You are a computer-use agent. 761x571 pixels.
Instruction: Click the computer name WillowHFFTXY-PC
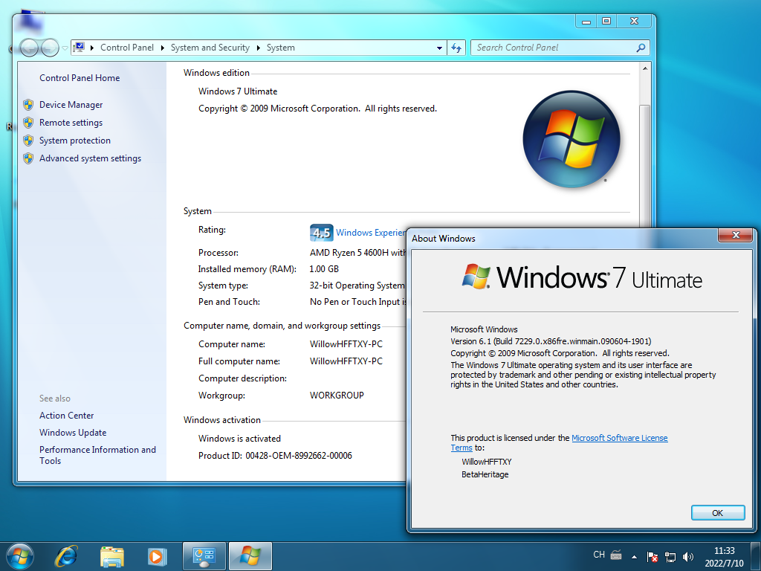tap(346, 344)
